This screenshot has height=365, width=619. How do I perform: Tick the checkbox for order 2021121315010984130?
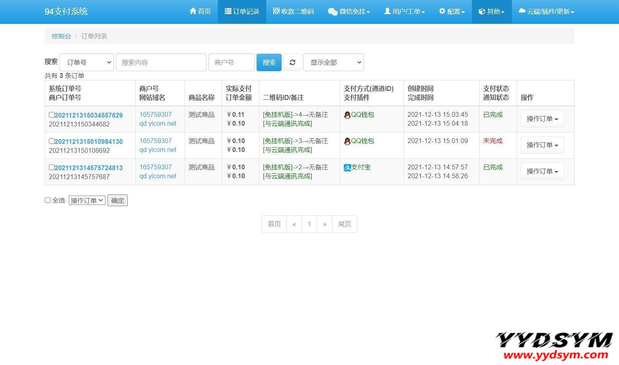(x=51, y=141)
